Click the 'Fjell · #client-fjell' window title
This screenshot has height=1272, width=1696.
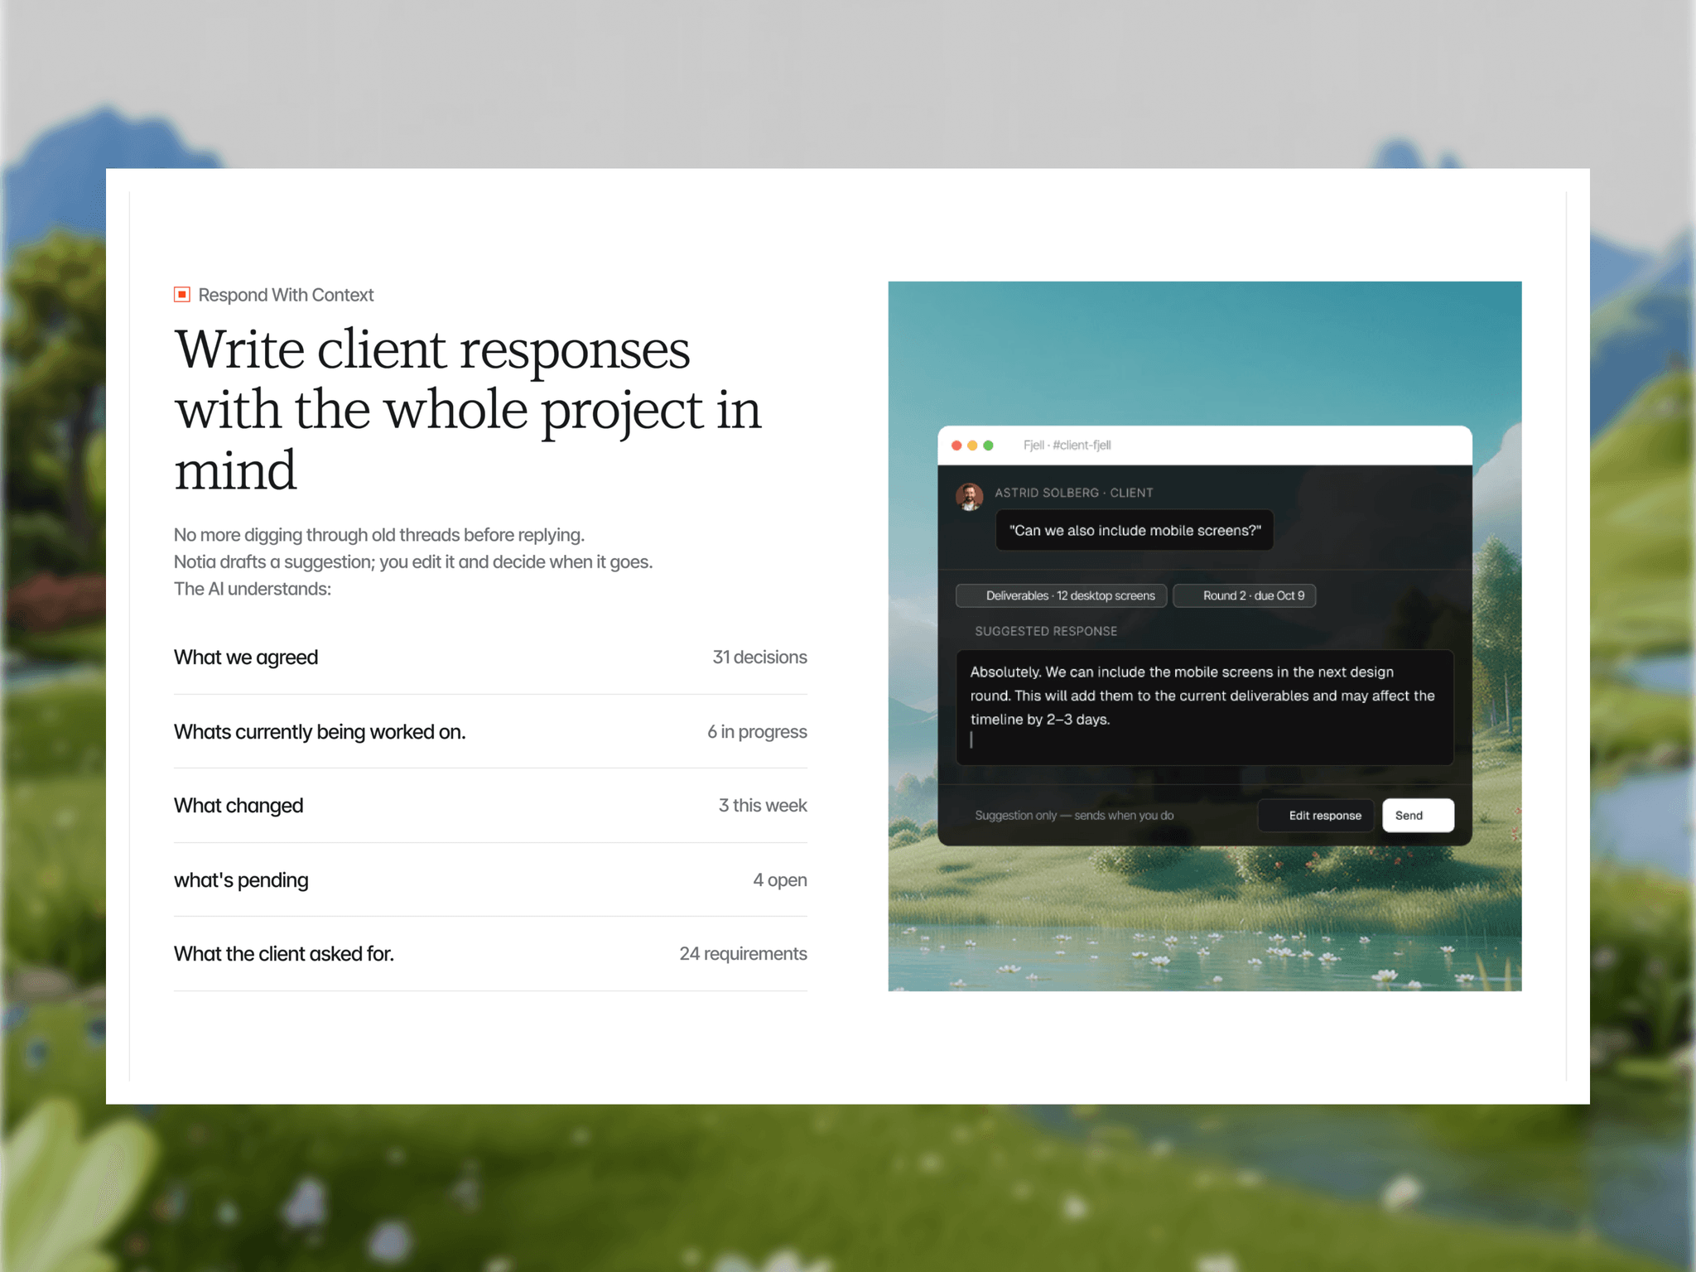1067,446
